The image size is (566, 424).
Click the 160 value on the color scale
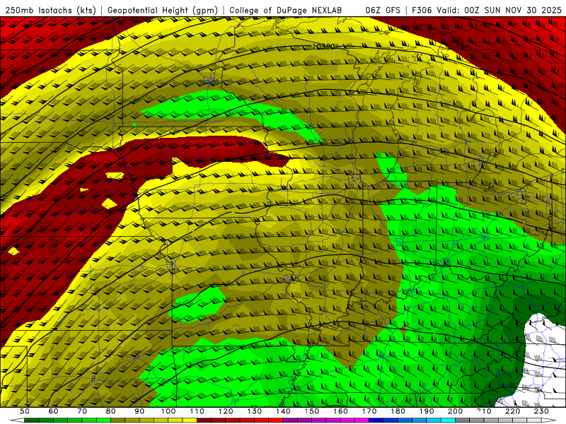pos(340,411)
